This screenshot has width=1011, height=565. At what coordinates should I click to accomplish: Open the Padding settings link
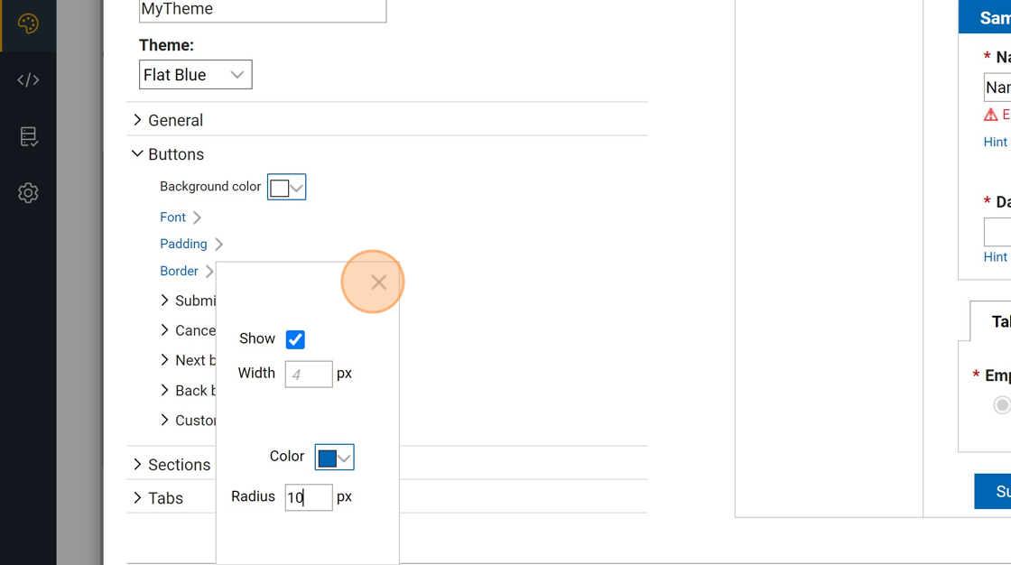click(183, 244)
